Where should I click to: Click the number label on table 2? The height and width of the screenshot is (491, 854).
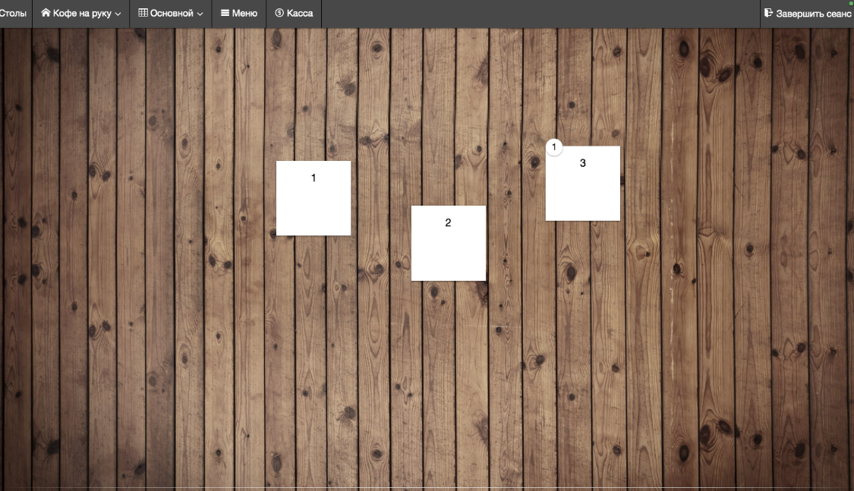[448, 222]
